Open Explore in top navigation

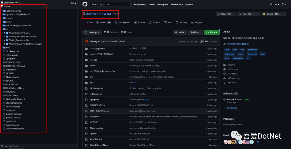[x=189, y=5]
